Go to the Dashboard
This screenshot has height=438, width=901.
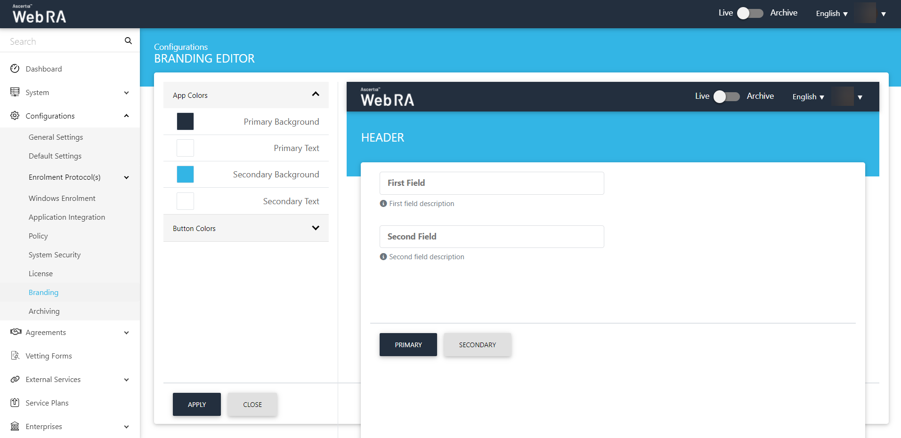[44, 69]
